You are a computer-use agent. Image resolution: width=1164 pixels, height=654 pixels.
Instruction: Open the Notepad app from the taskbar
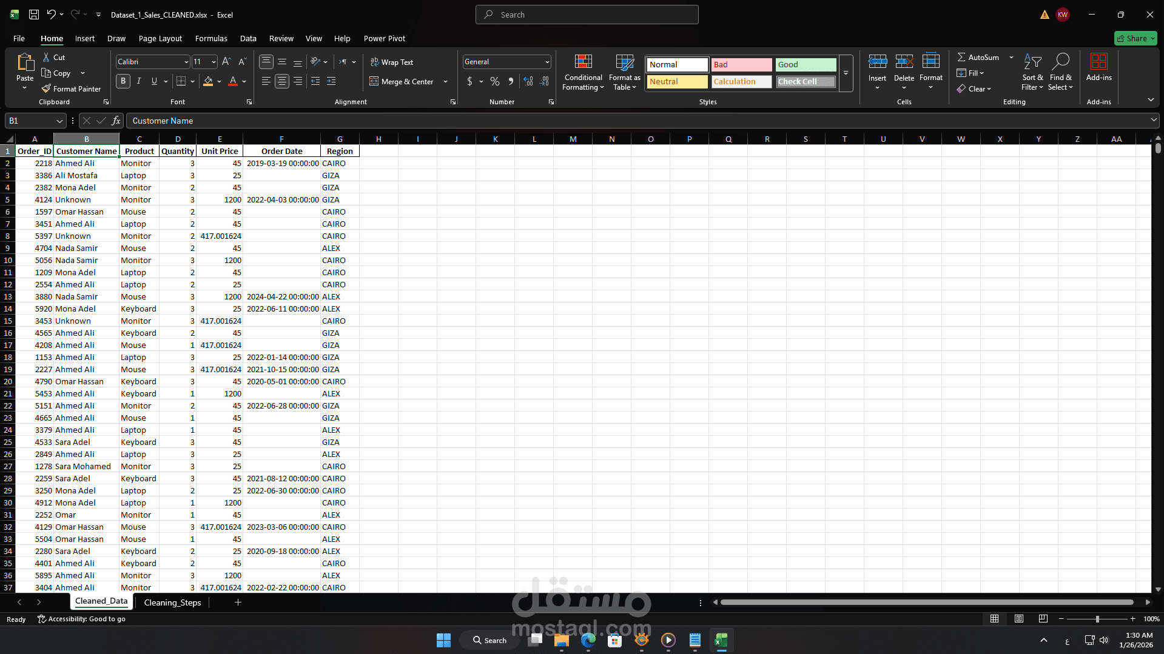point(695,640)
